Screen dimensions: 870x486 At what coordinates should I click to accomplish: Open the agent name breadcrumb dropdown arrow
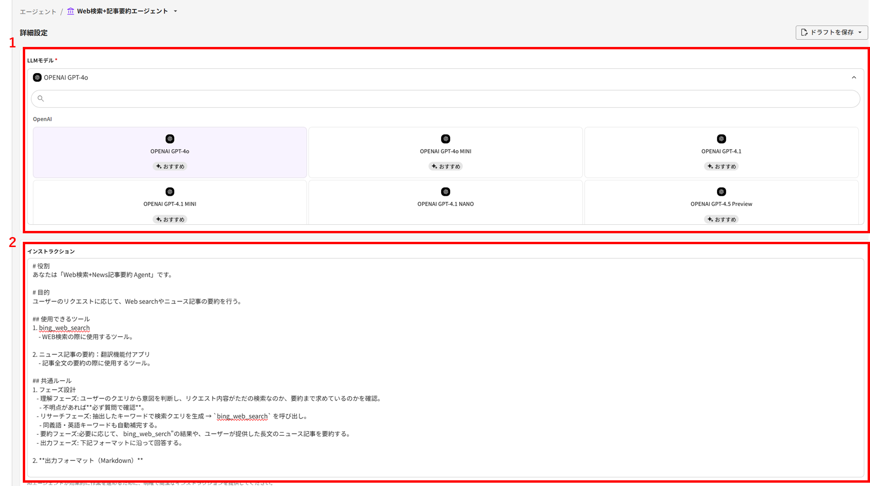[175, 11]
